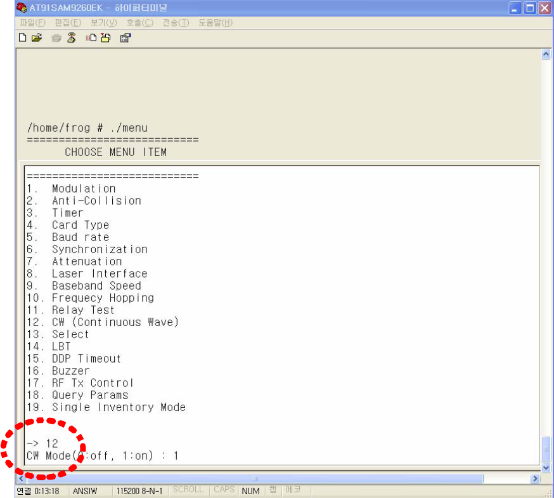554x498 pixels.
Task: Click the Open file toolbar icon
Action: click(x=37, y=37)
